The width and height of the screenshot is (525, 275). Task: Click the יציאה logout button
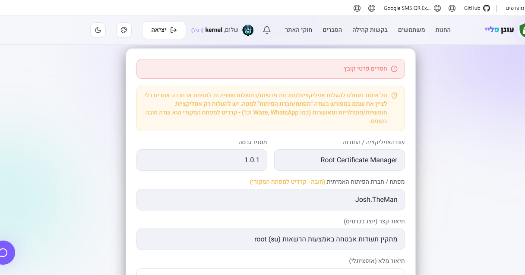[164, 30]
